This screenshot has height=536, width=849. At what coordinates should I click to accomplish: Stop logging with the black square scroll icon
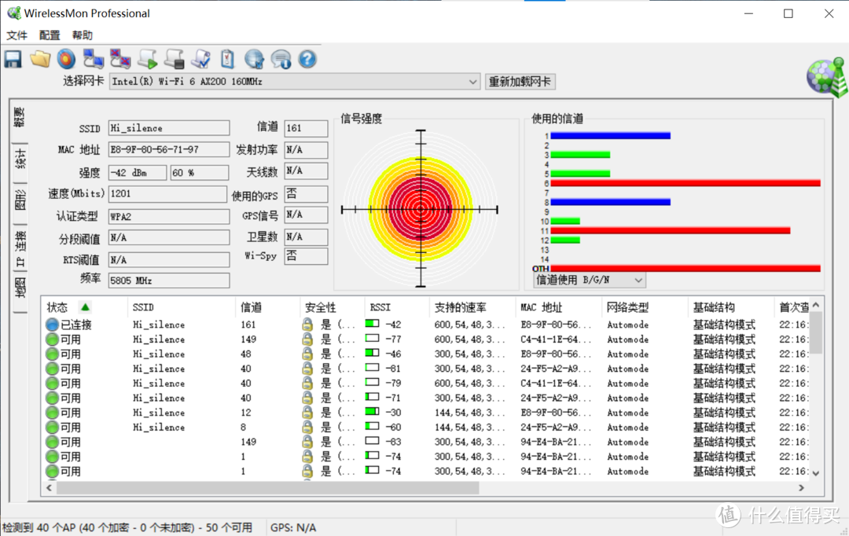175,59
